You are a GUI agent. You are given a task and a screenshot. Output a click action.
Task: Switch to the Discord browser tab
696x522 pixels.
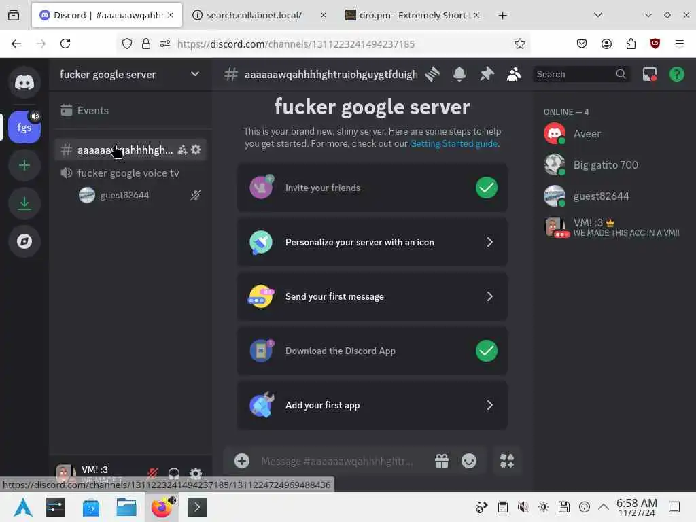click(107, 15)
